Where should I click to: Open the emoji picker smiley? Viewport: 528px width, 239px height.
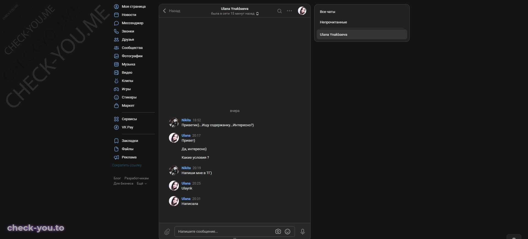[x=288, y=232]
